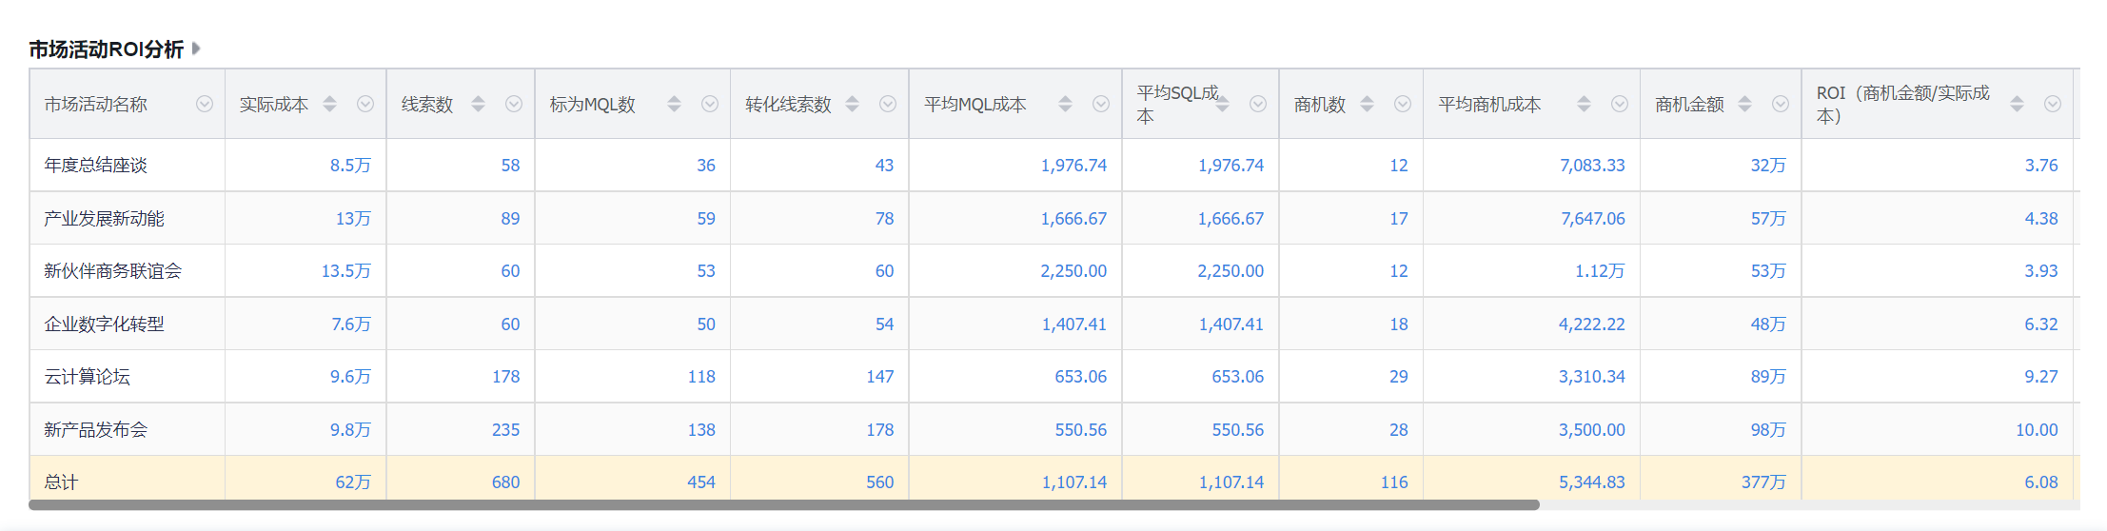This screenshot has height=531, width=2107.
Task: Sort the 转化线索数 column
Action: 853,104
